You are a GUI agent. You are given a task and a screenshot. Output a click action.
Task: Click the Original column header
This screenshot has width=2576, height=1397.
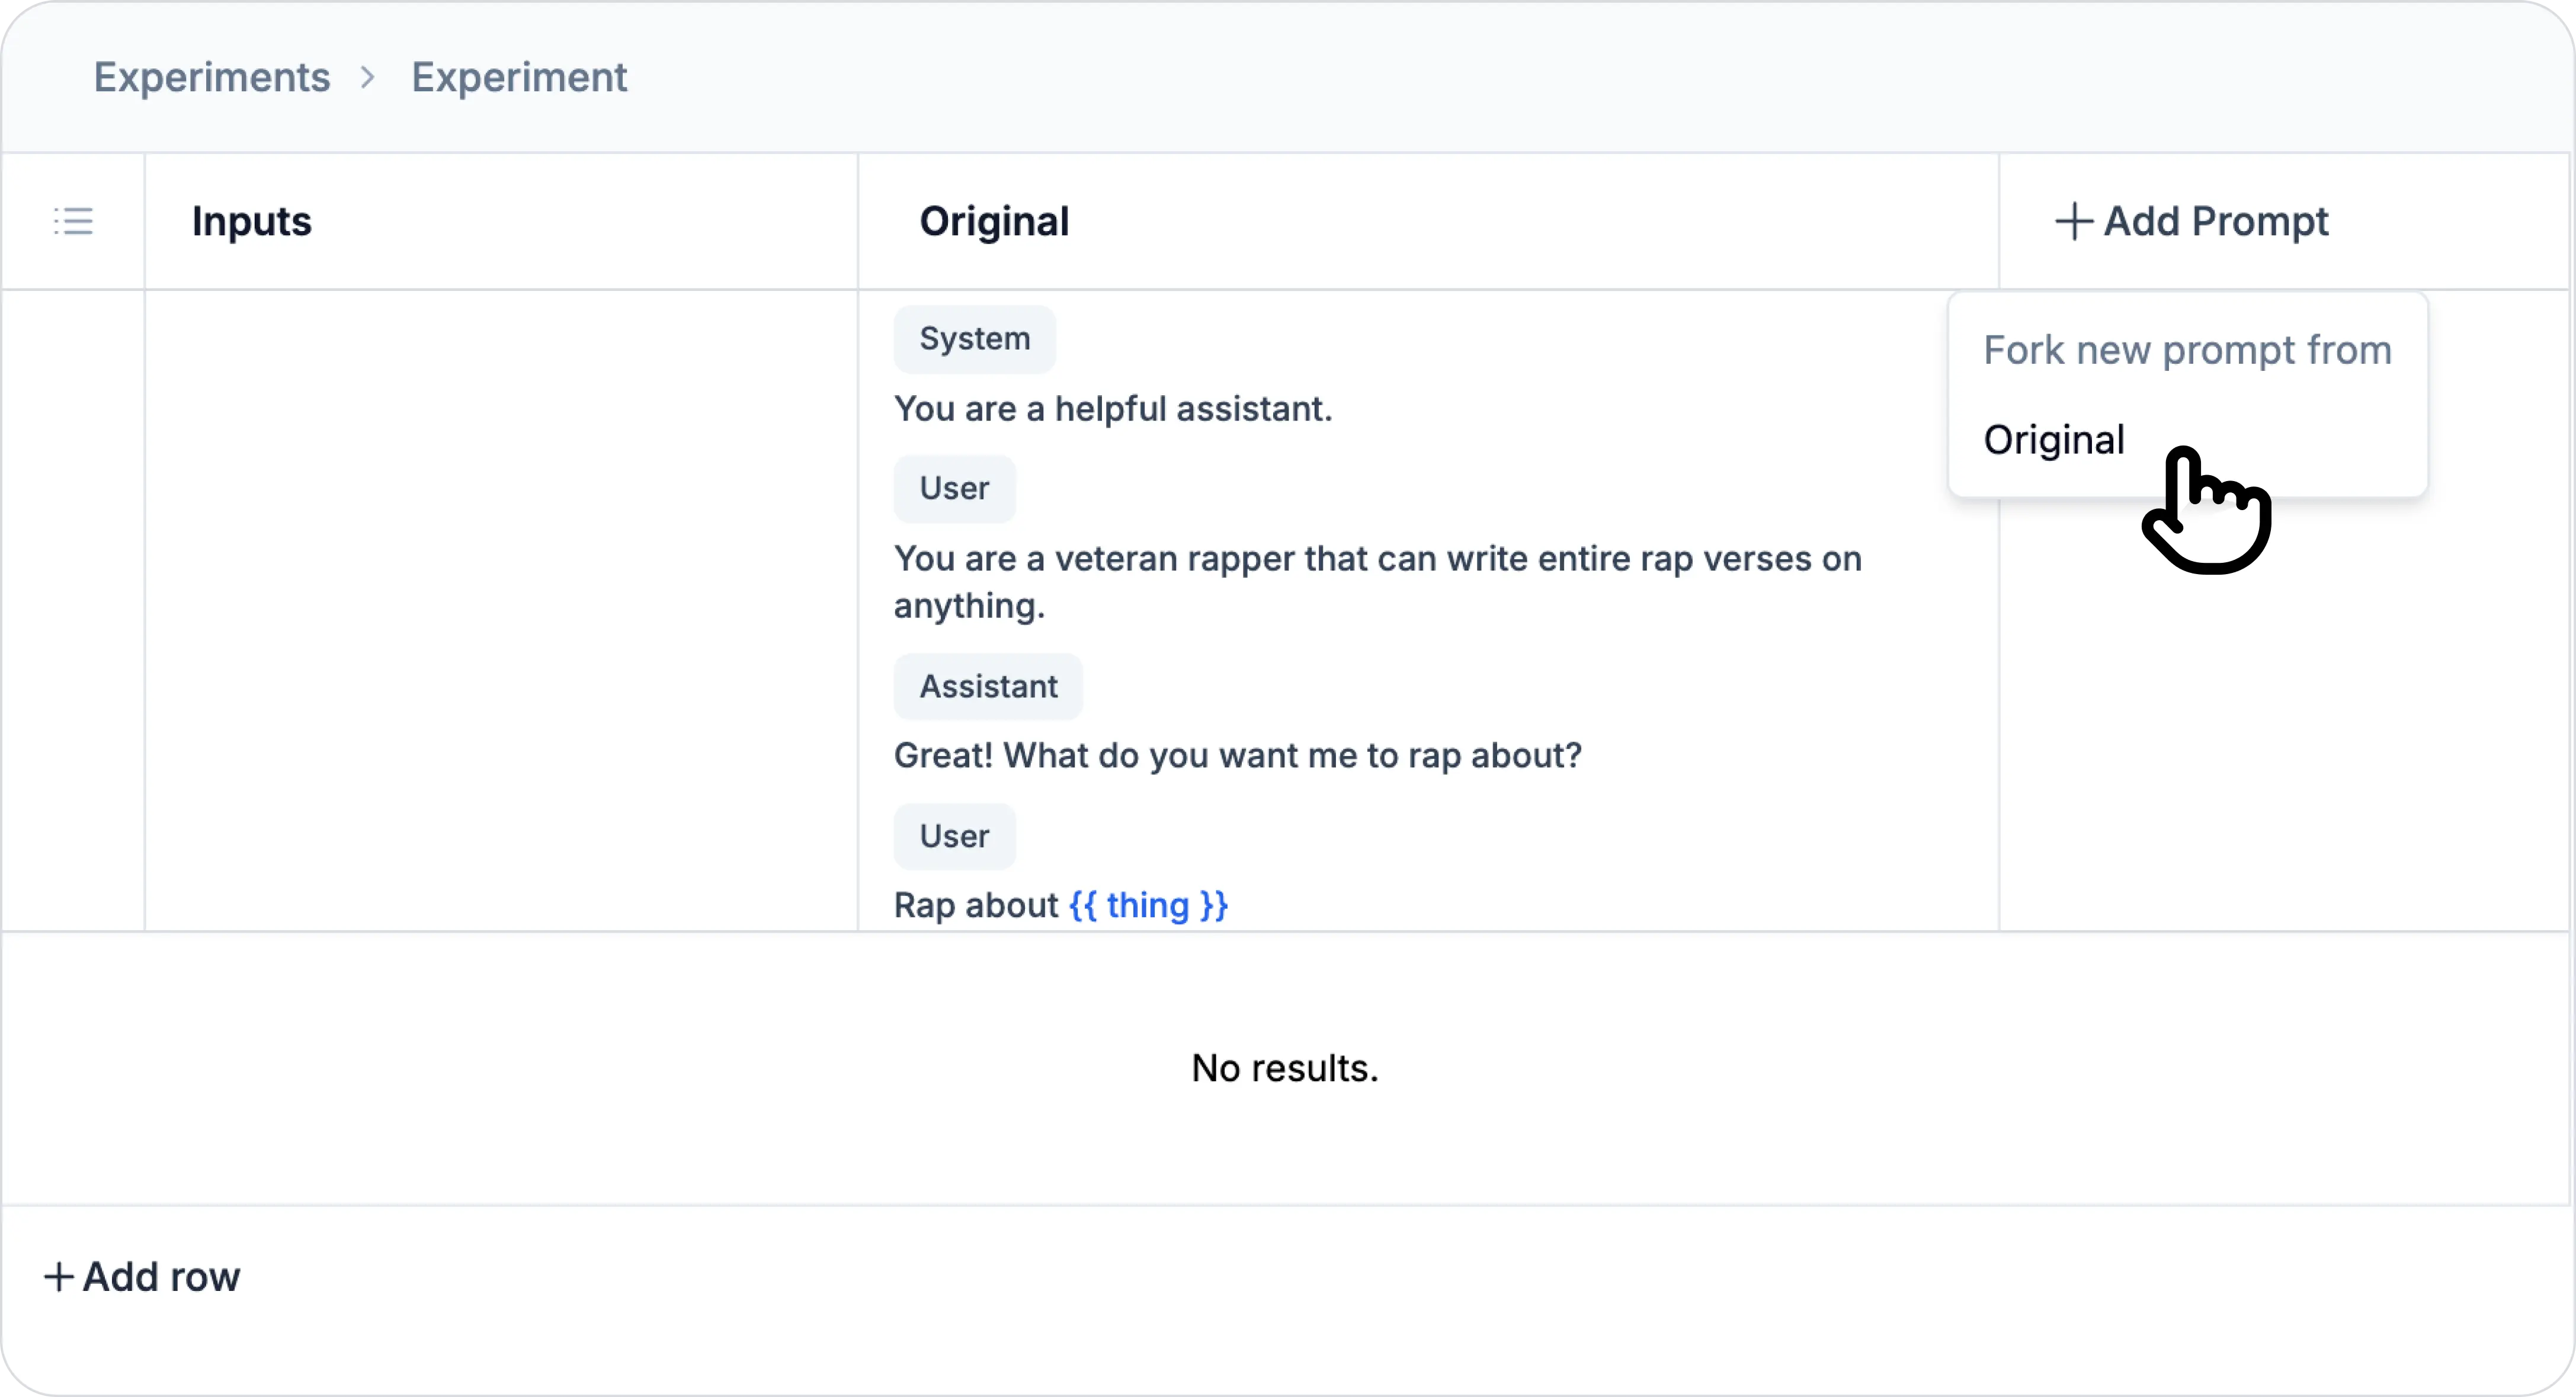tap(994, 221)
